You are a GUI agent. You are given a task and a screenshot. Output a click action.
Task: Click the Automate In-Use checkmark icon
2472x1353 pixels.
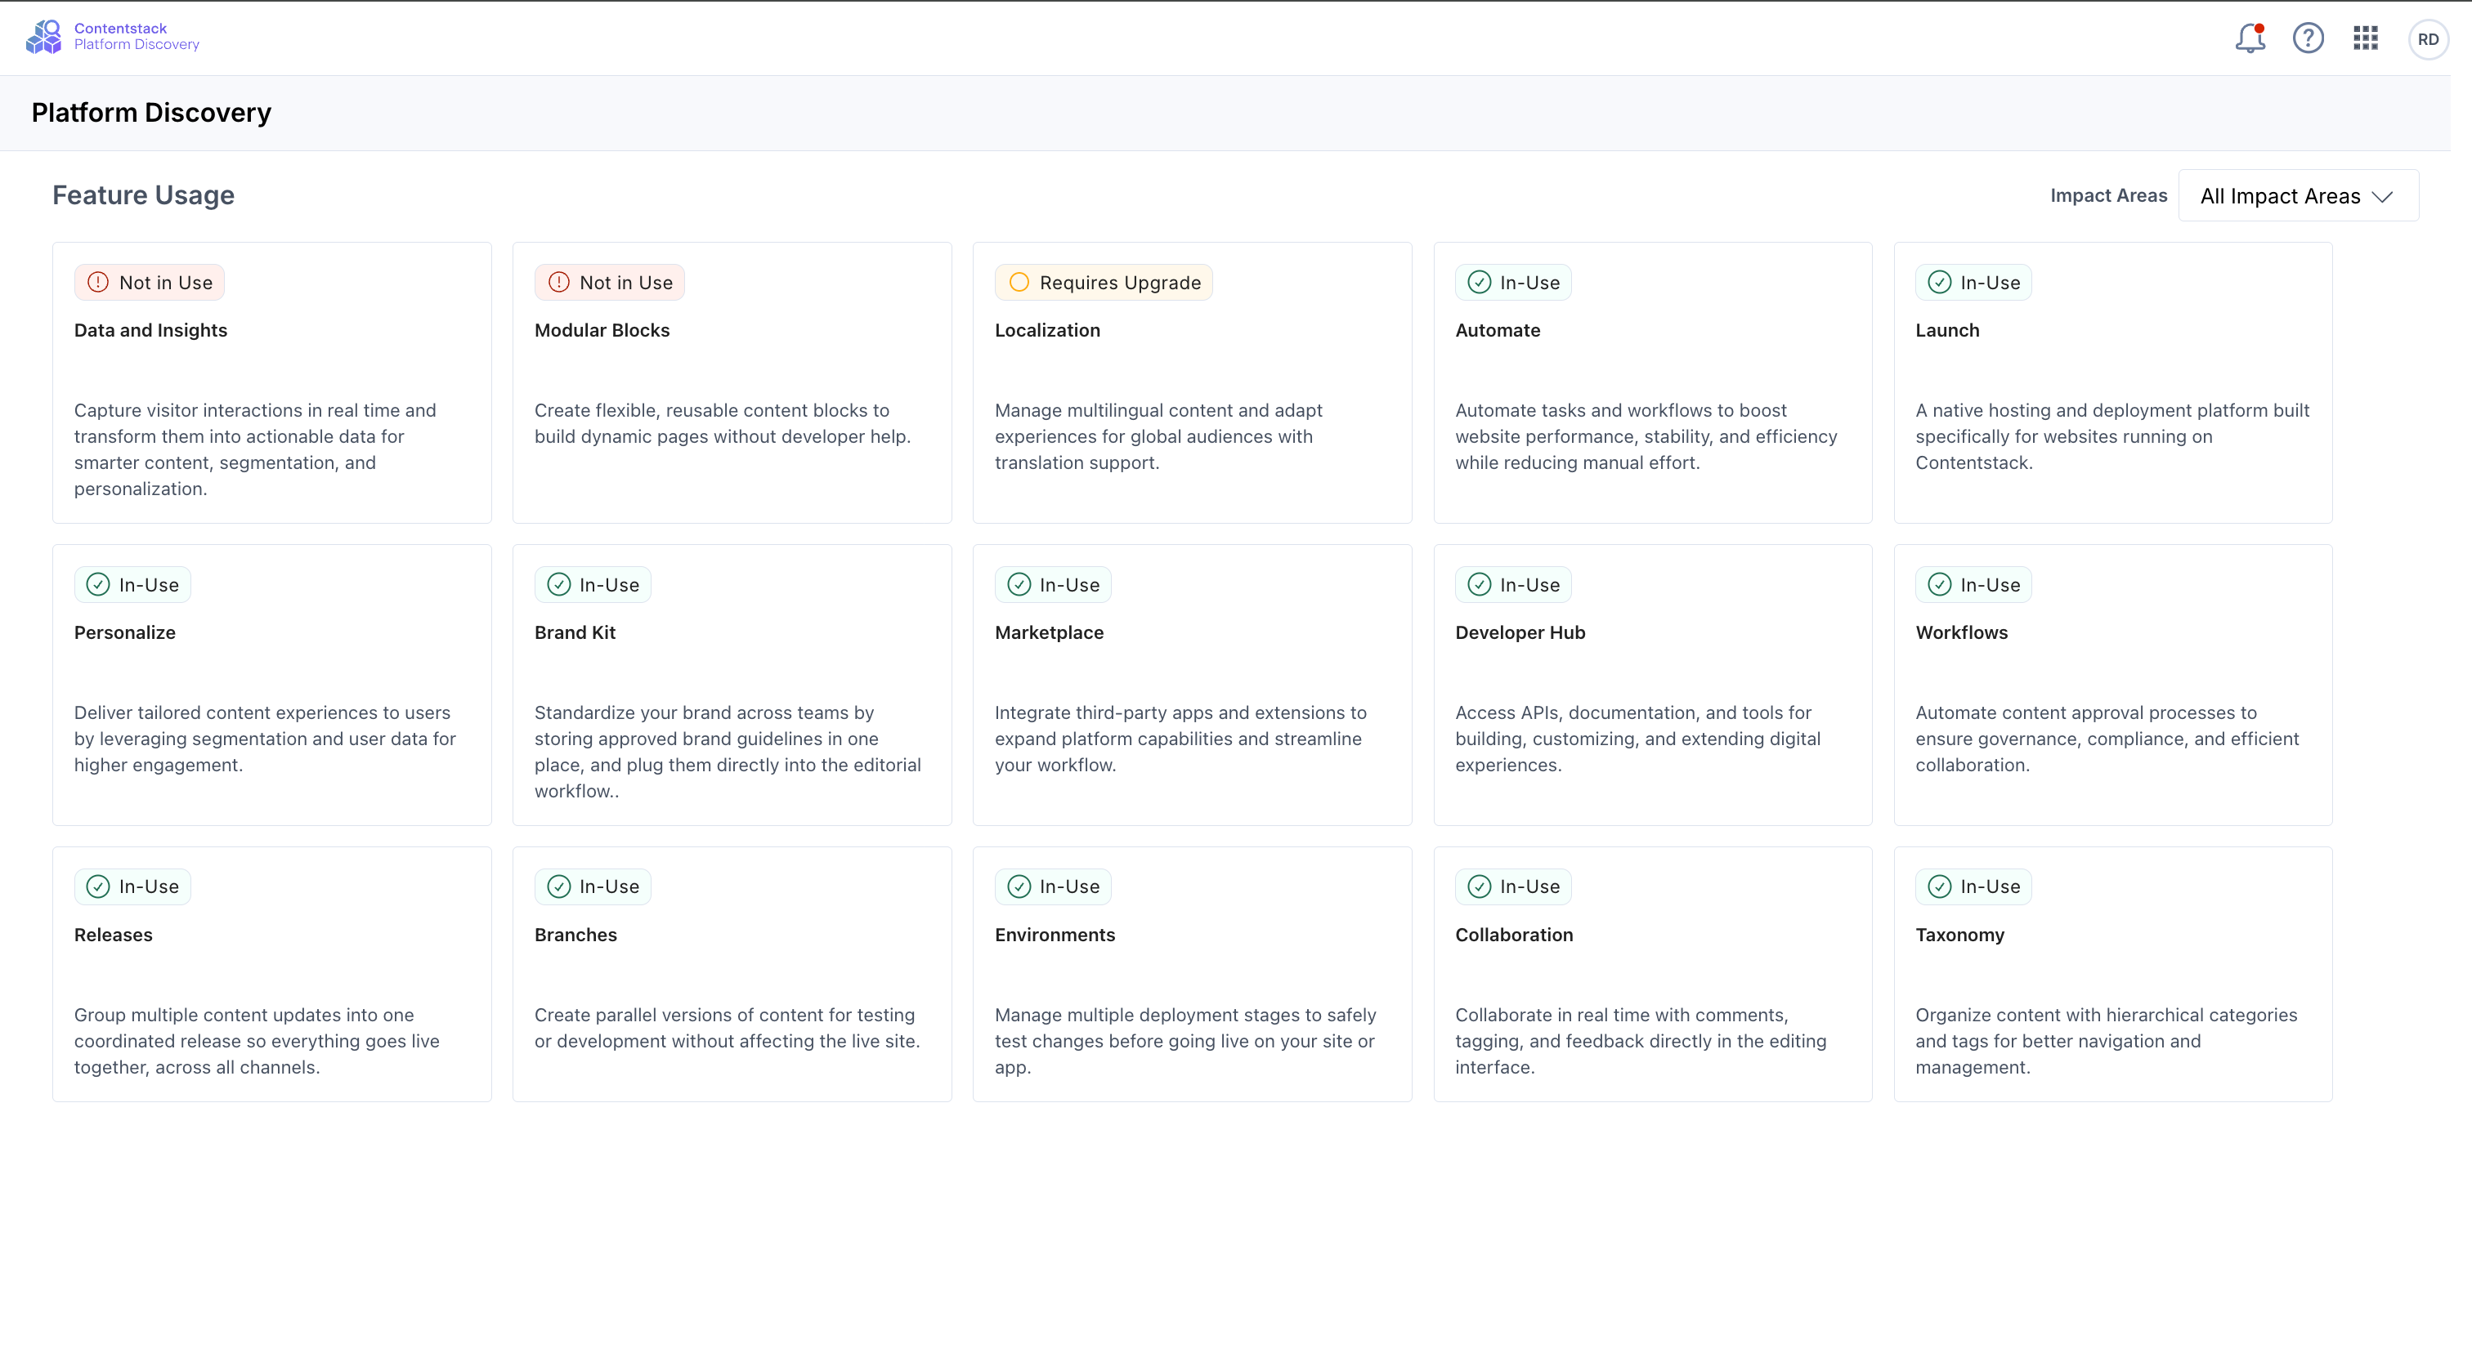click(x=1479, y=282)
